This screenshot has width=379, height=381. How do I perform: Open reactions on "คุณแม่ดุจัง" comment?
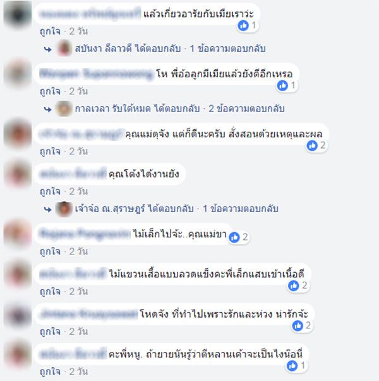tap(316, 146)
